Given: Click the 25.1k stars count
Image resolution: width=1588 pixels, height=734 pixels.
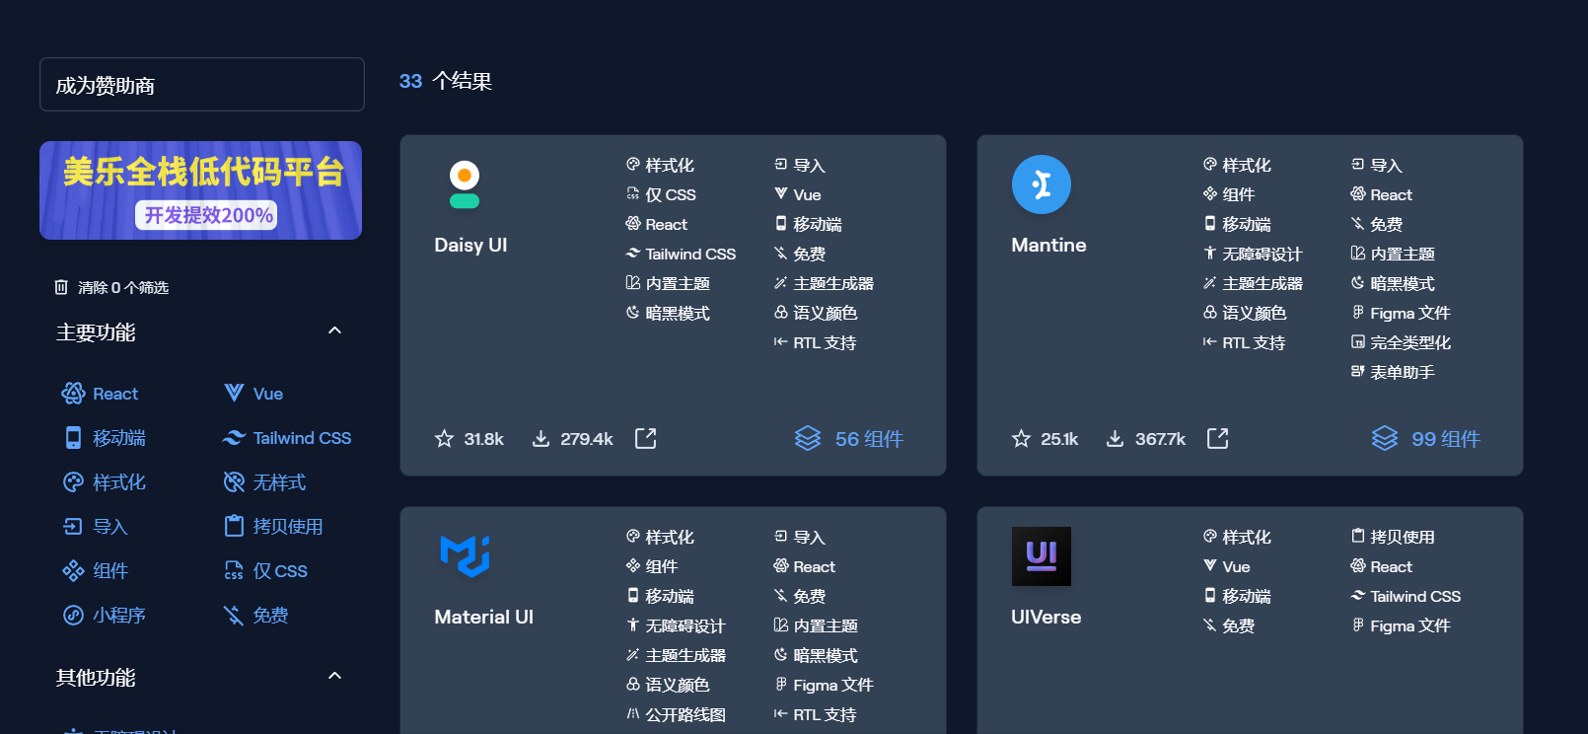Looking at the screenshot, I should 1059,439.
